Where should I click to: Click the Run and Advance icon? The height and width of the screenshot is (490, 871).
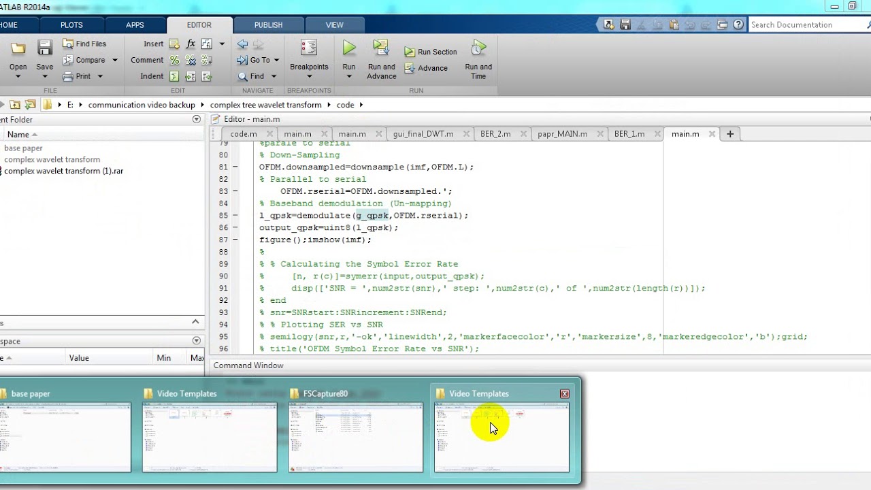pos(381,48)
